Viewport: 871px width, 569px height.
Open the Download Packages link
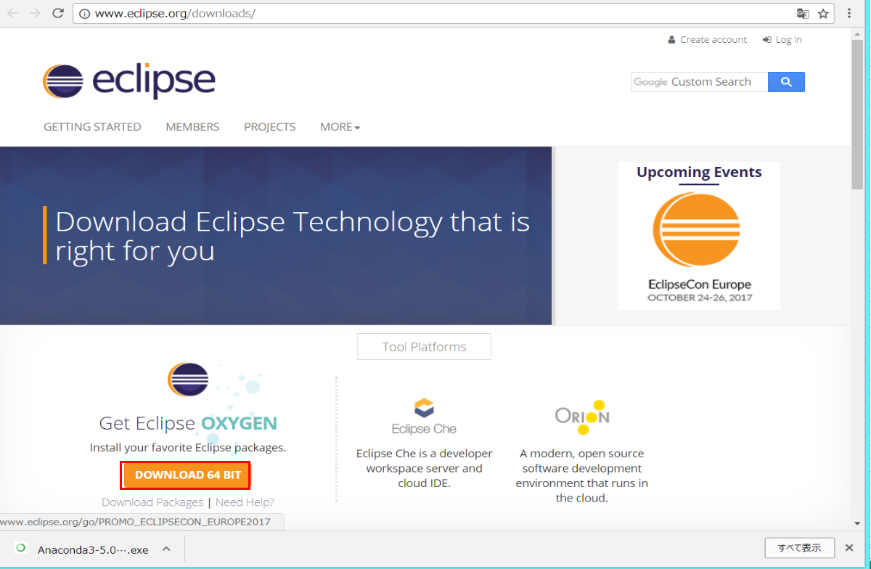152,502
